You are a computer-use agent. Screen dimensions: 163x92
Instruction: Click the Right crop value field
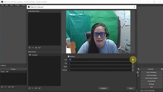tap(100, 66)
